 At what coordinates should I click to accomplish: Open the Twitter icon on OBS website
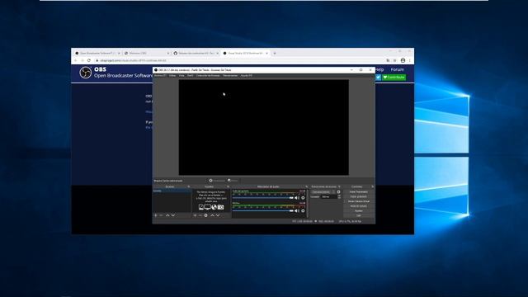coord(378,77)
